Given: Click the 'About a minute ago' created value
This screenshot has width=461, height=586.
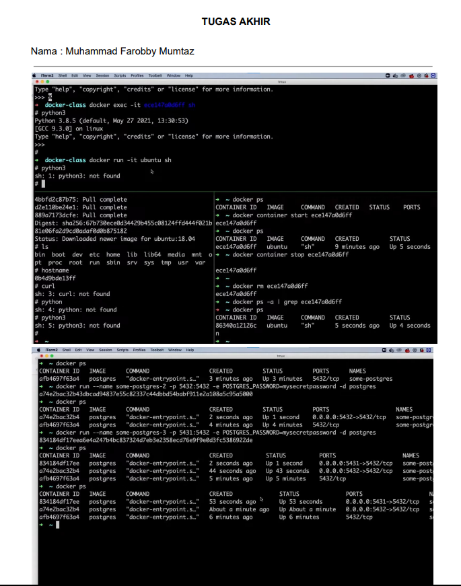Looking at the screenshot, I should (240, 509).
